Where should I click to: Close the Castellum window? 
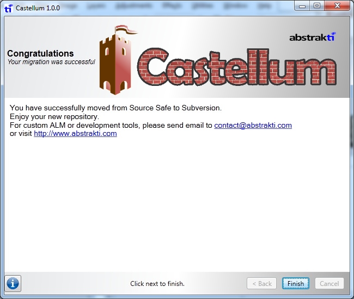(337, 6)
